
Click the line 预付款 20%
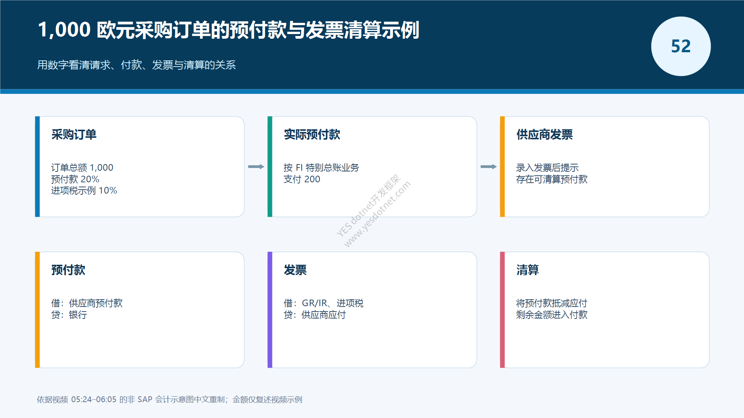point(75,179)
